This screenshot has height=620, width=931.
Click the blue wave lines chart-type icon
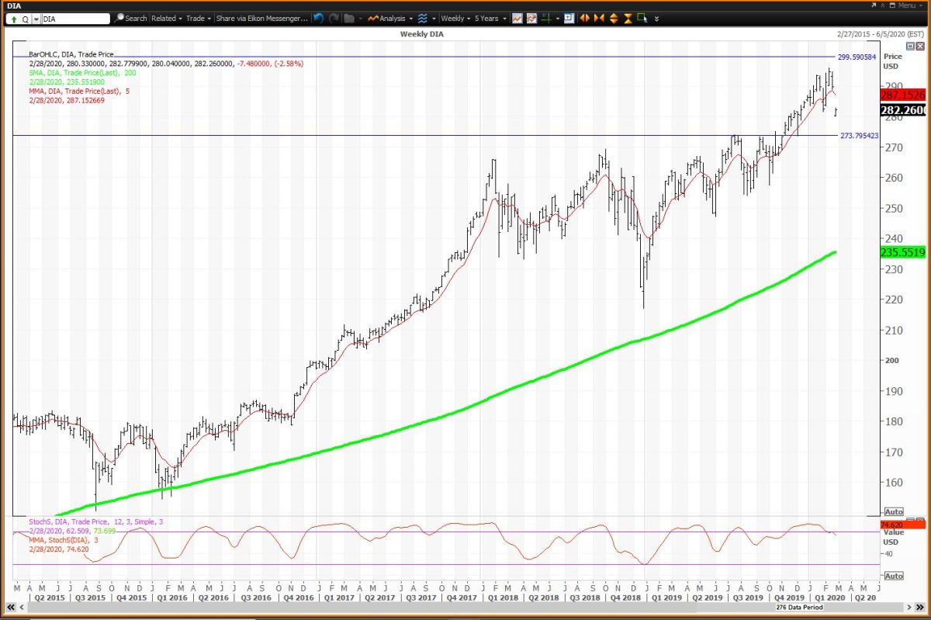(423, 18)
